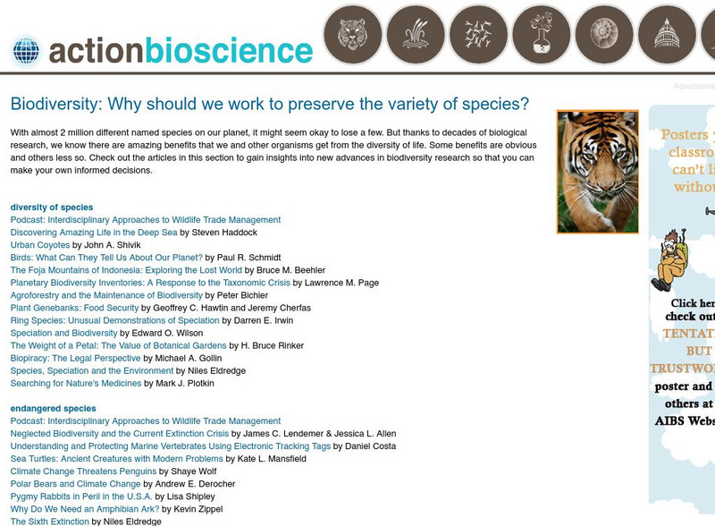Click Polar Bears and Climate Change link
The height and width of the screenshot is (526, 715).
[75, 484]
